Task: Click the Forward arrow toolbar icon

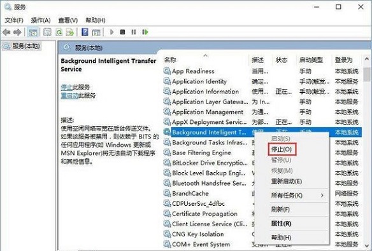Action: click(17, 32)
